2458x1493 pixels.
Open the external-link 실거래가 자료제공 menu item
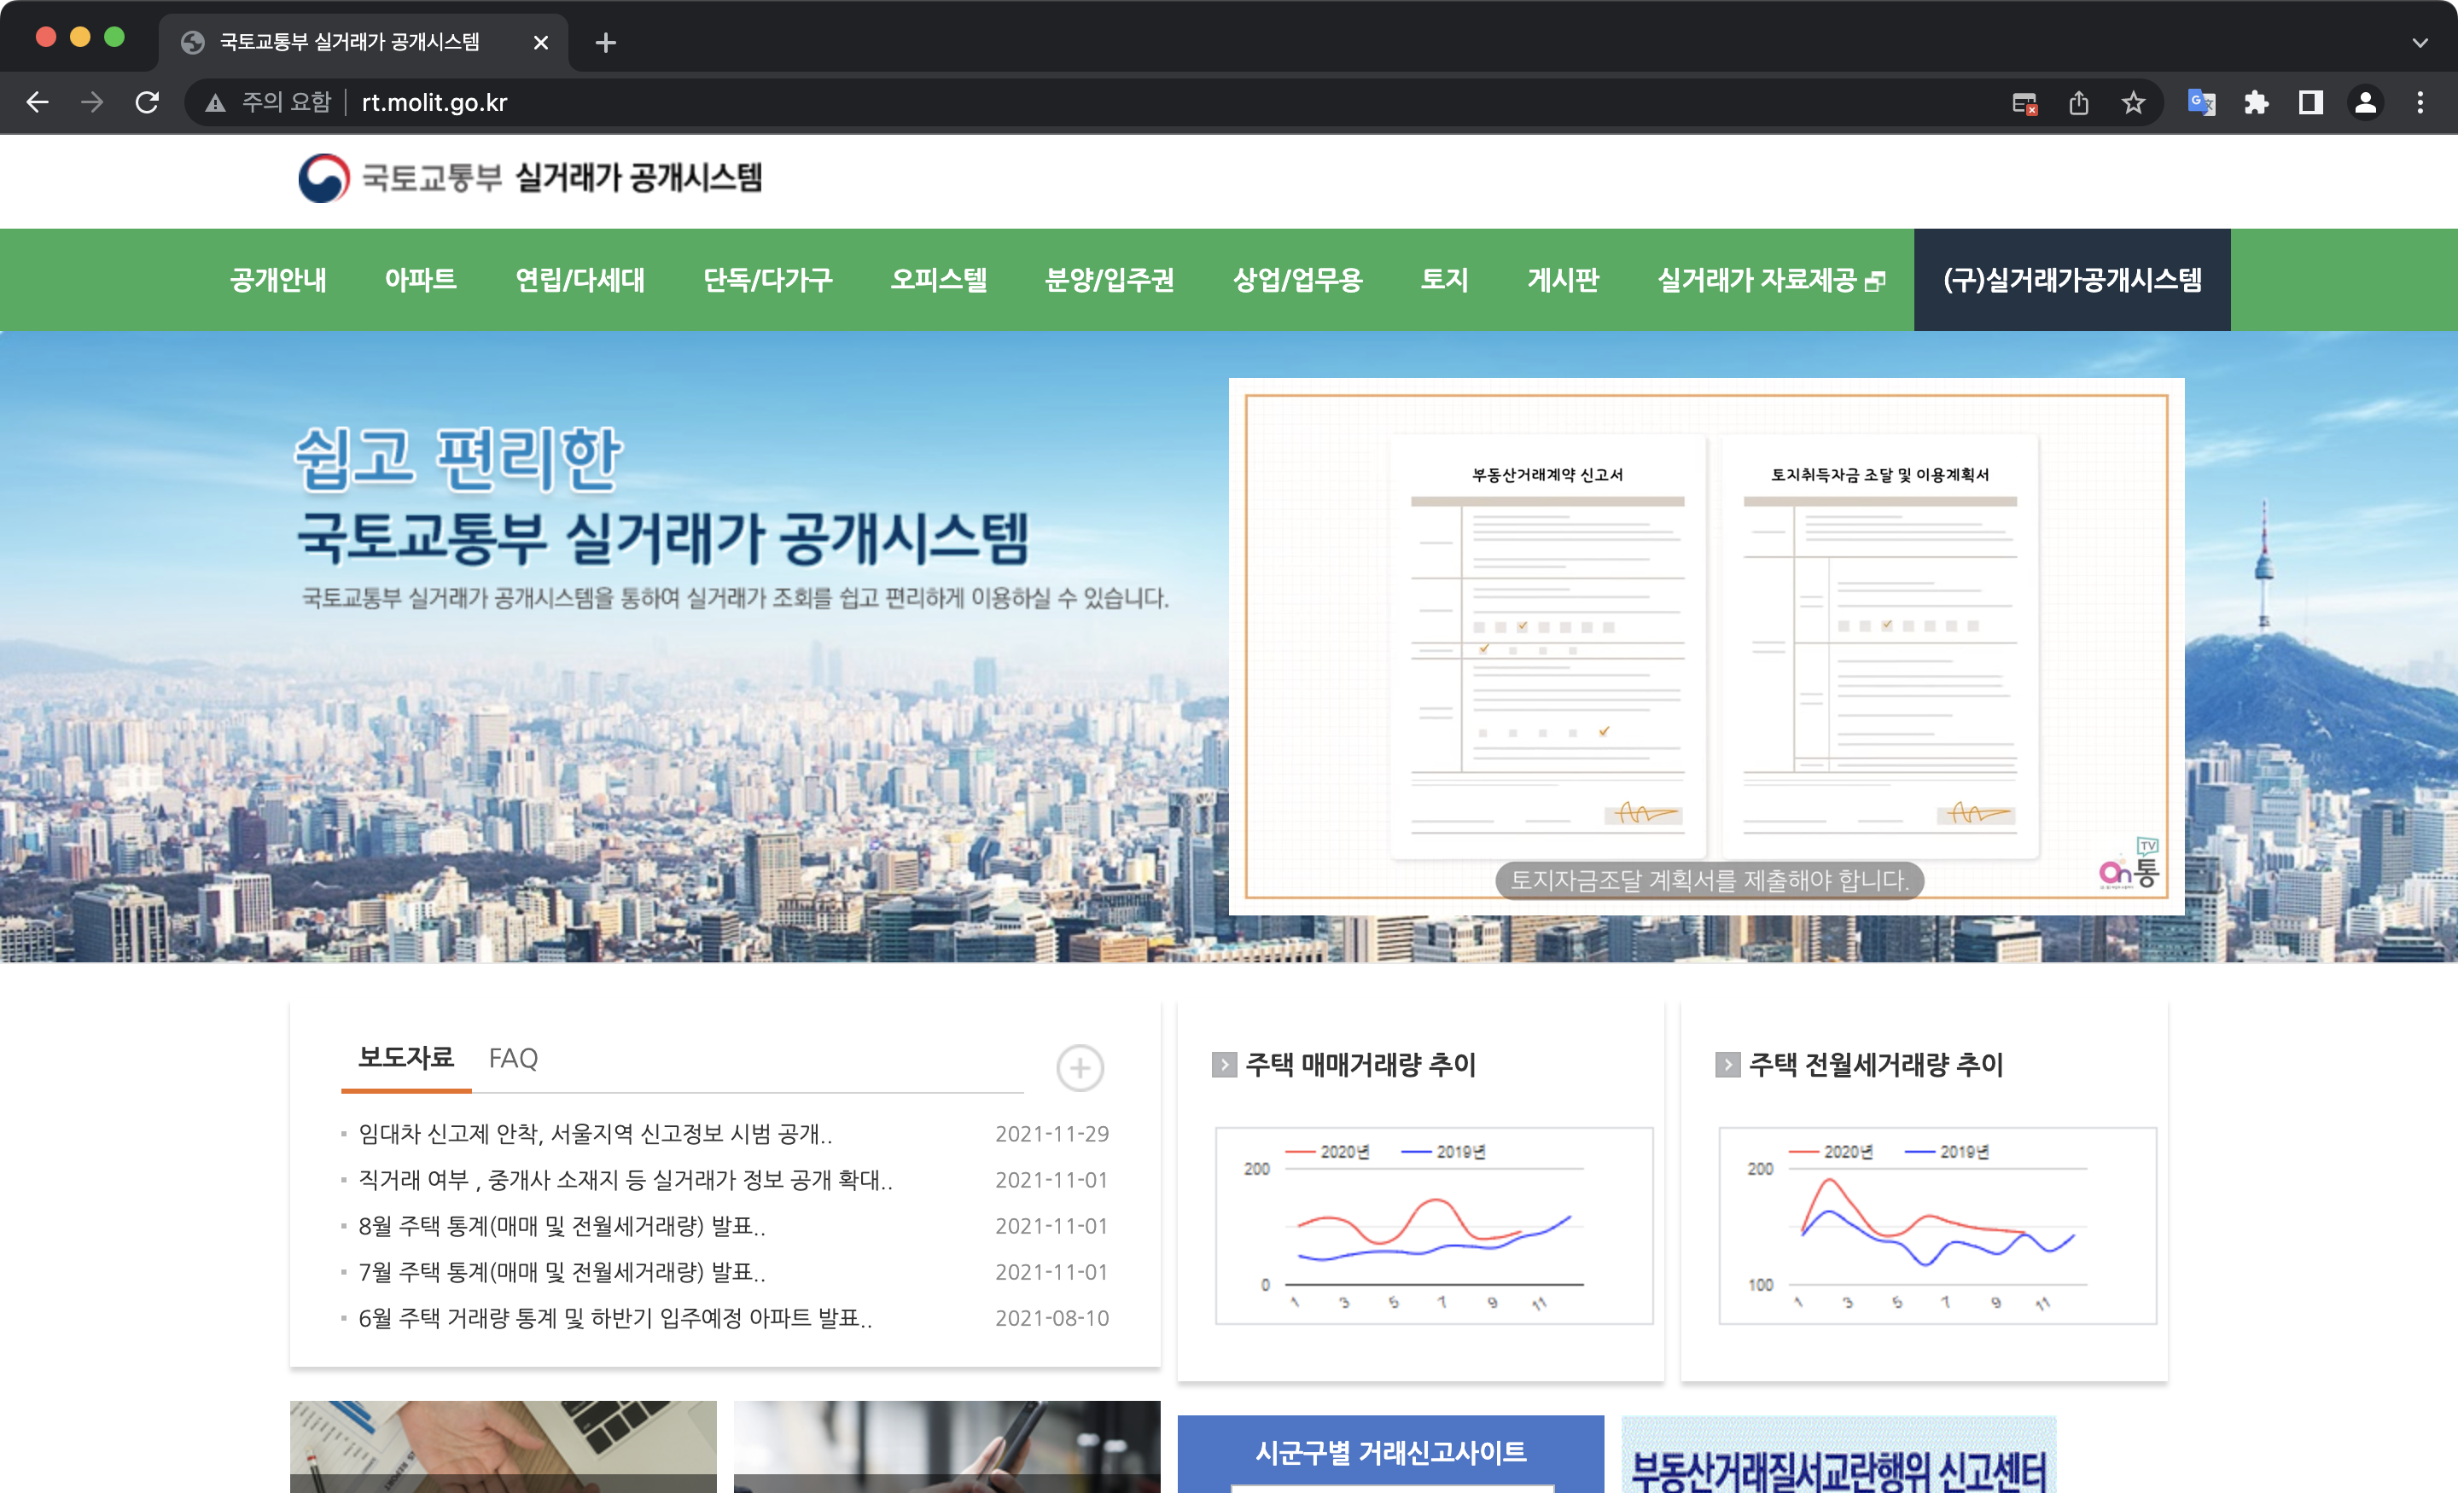[1768, 280]
